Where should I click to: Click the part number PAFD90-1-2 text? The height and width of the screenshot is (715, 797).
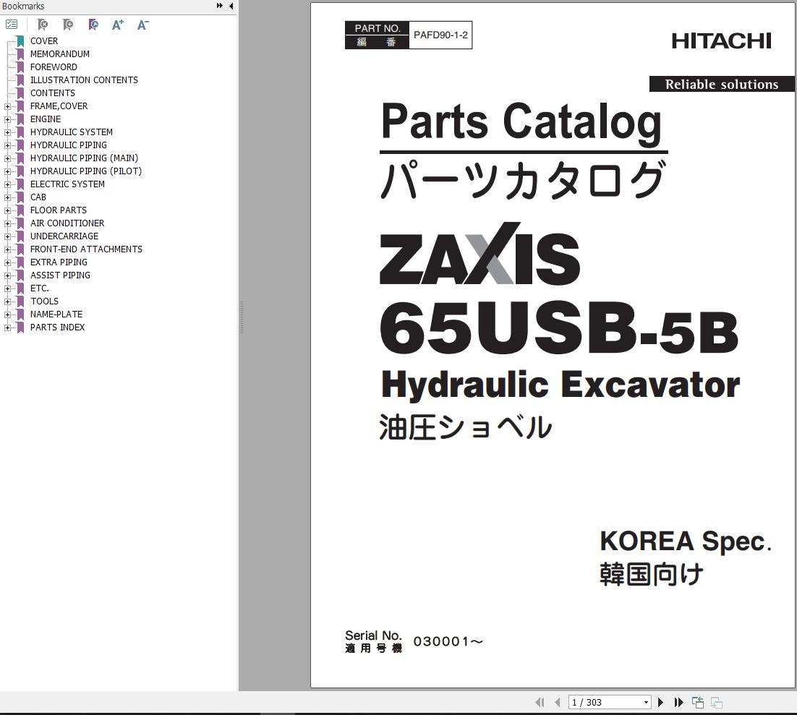(x=440, y=35)
